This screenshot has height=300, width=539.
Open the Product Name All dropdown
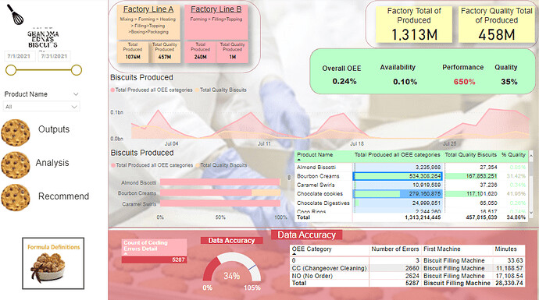coord(41,107)
